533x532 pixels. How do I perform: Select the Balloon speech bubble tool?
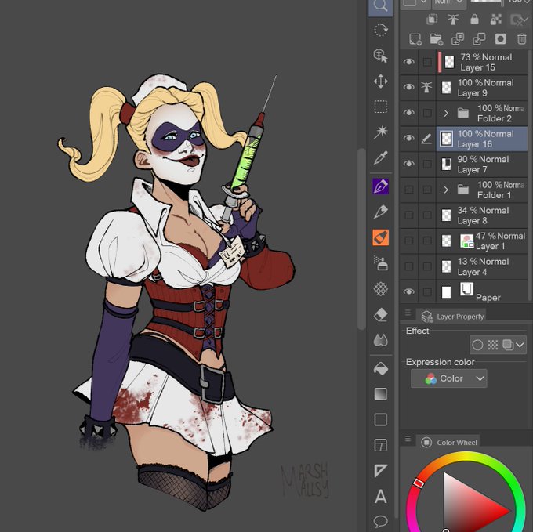(380, 521)
